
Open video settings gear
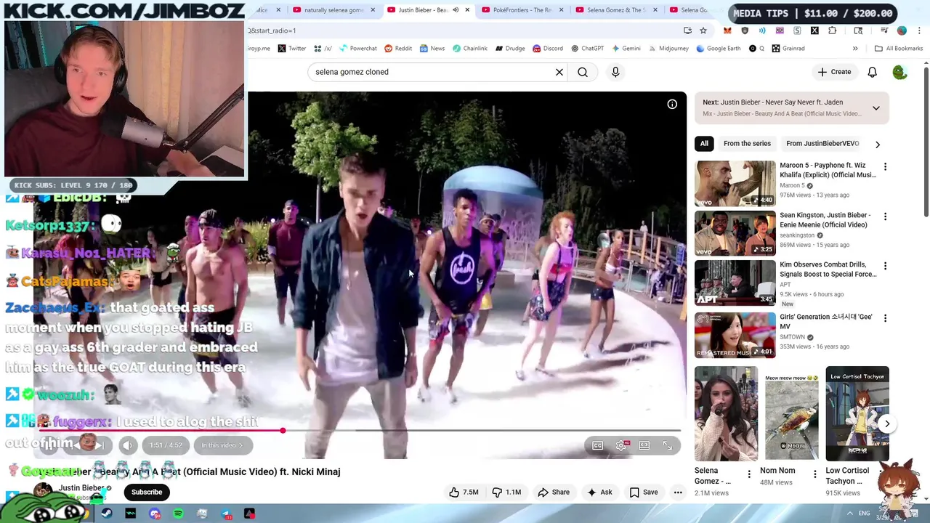[x=621, y=445]
